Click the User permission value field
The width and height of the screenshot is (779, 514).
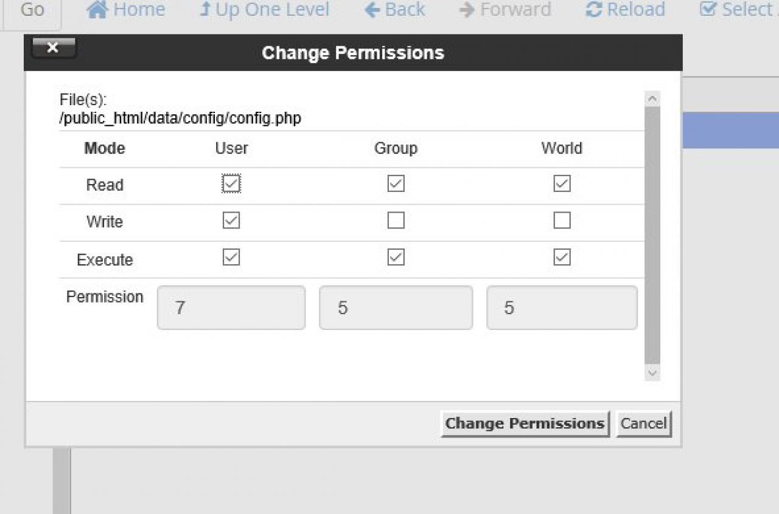[x=231, y=308]
